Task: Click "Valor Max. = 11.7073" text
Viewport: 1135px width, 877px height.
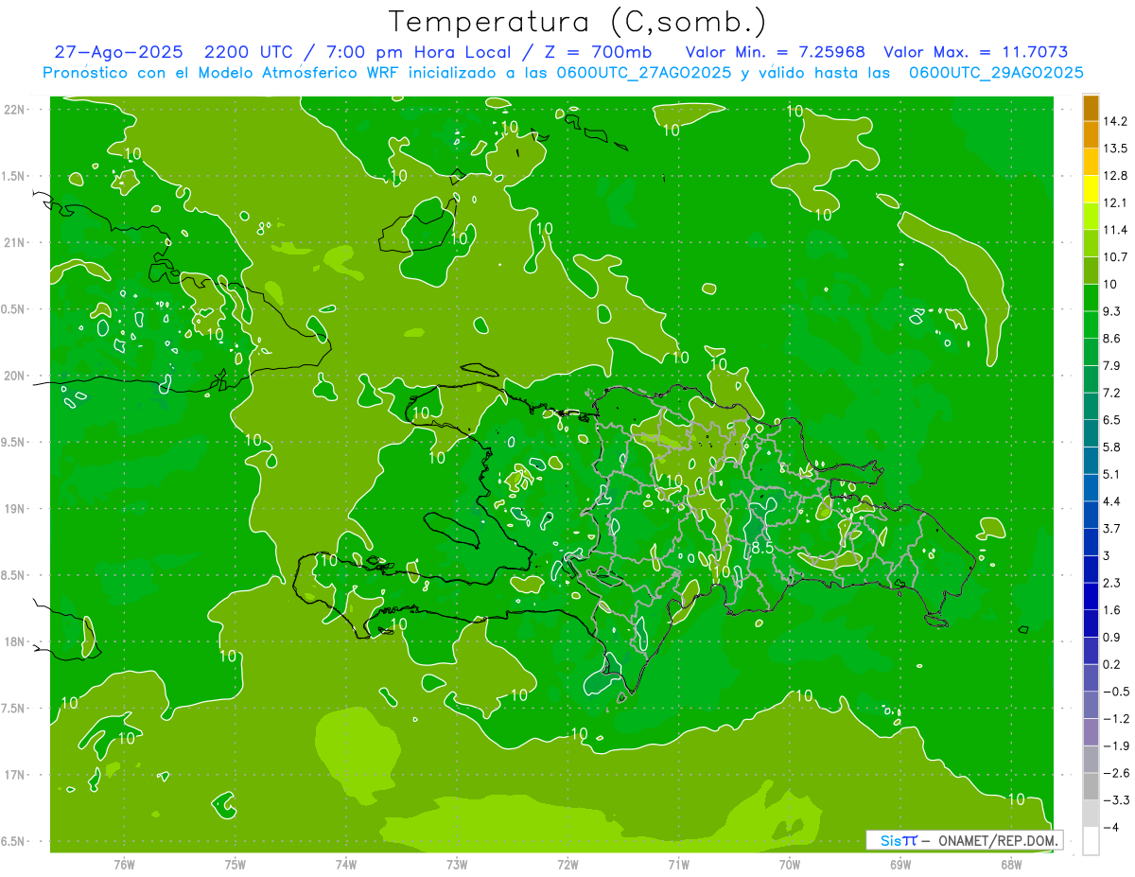Action: 976,52
